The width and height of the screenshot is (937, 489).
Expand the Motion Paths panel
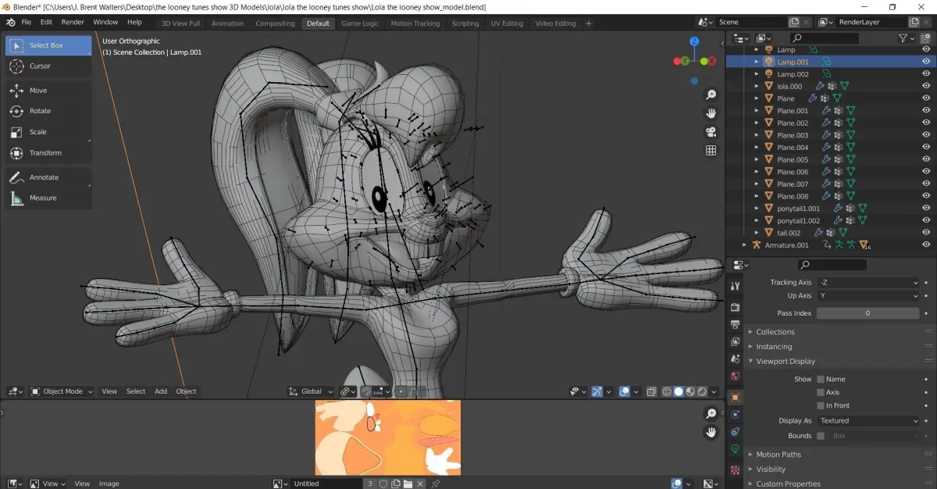778,455
